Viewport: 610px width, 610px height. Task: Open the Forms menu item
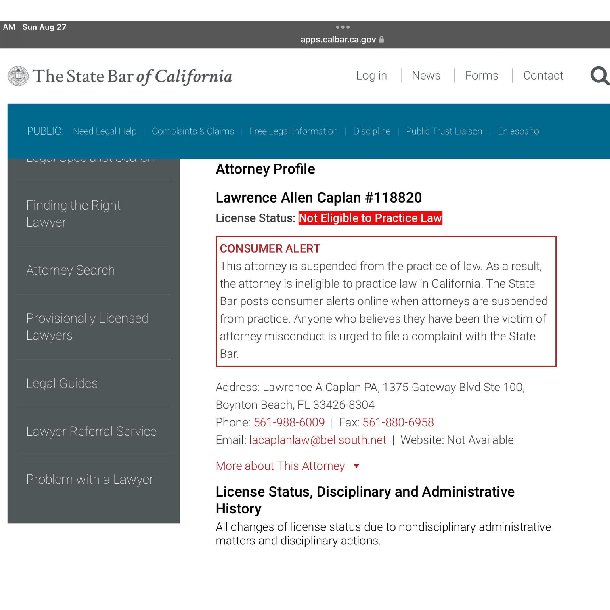pyautogui.click(x=482, y=75)
